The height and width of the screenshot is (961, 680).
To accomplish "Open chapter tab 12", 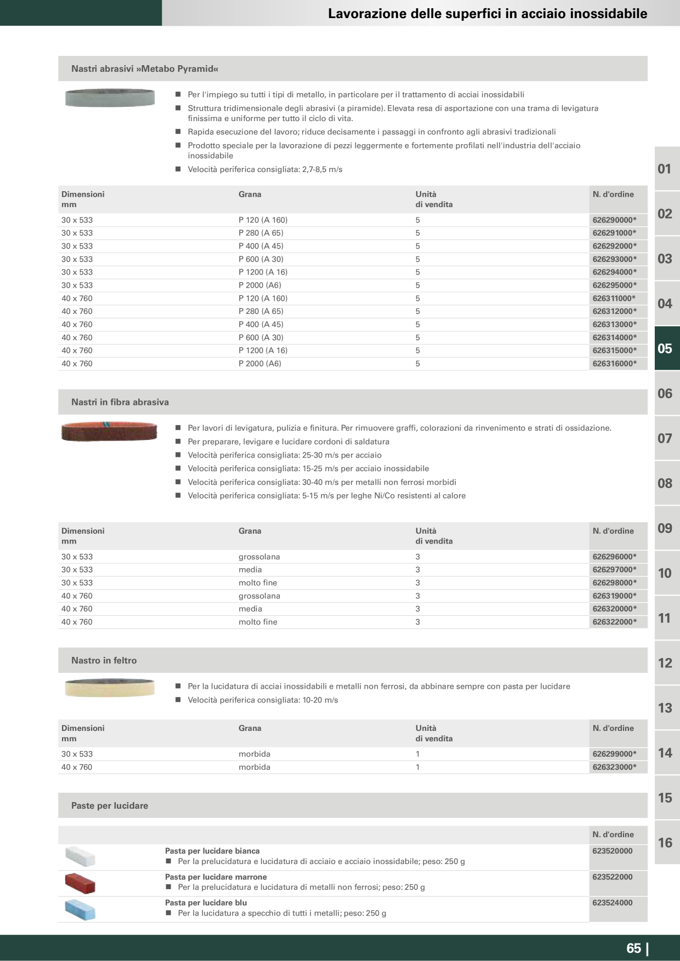I will click(x=667, y=663).
